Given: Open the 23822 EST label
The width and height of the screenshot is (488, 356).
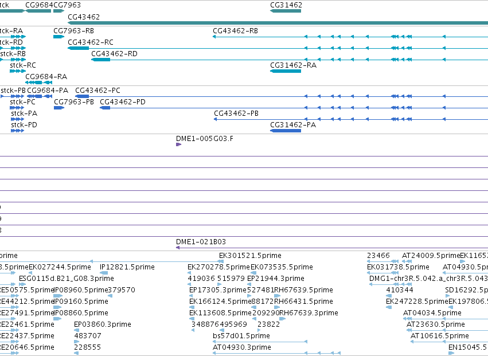Looking at the screenshot, I should coord(269,325).
